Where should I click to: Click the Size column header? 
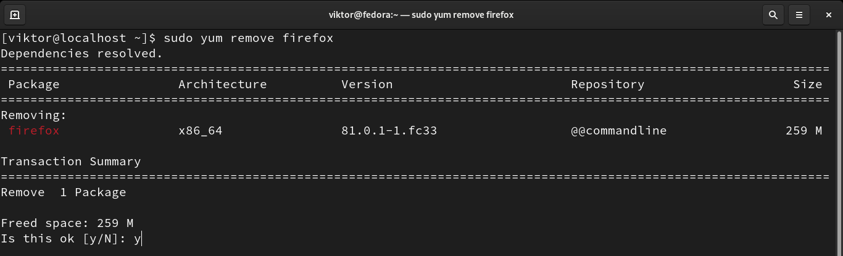pos(807,85)
